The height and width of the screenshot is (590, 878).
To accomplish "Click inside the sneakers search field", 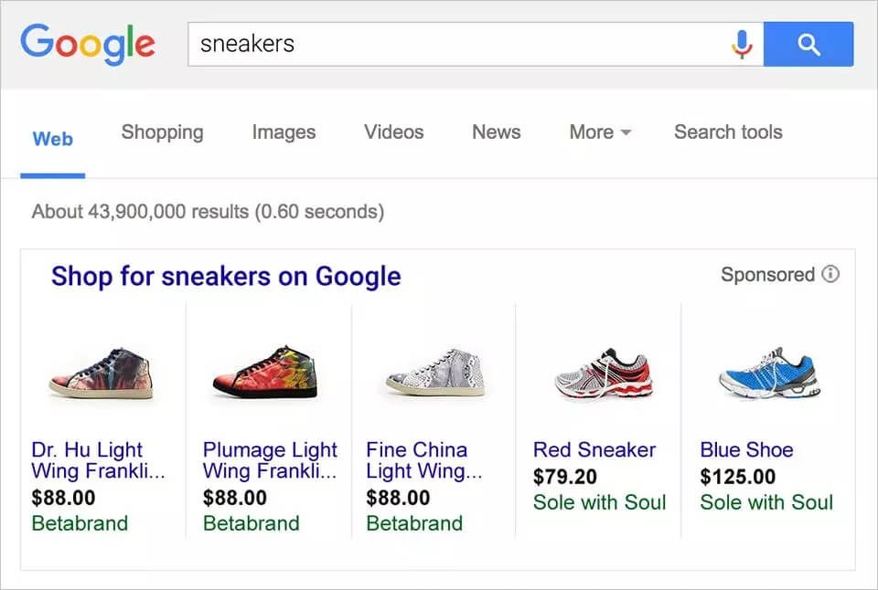I will click(x=457, y=44).
